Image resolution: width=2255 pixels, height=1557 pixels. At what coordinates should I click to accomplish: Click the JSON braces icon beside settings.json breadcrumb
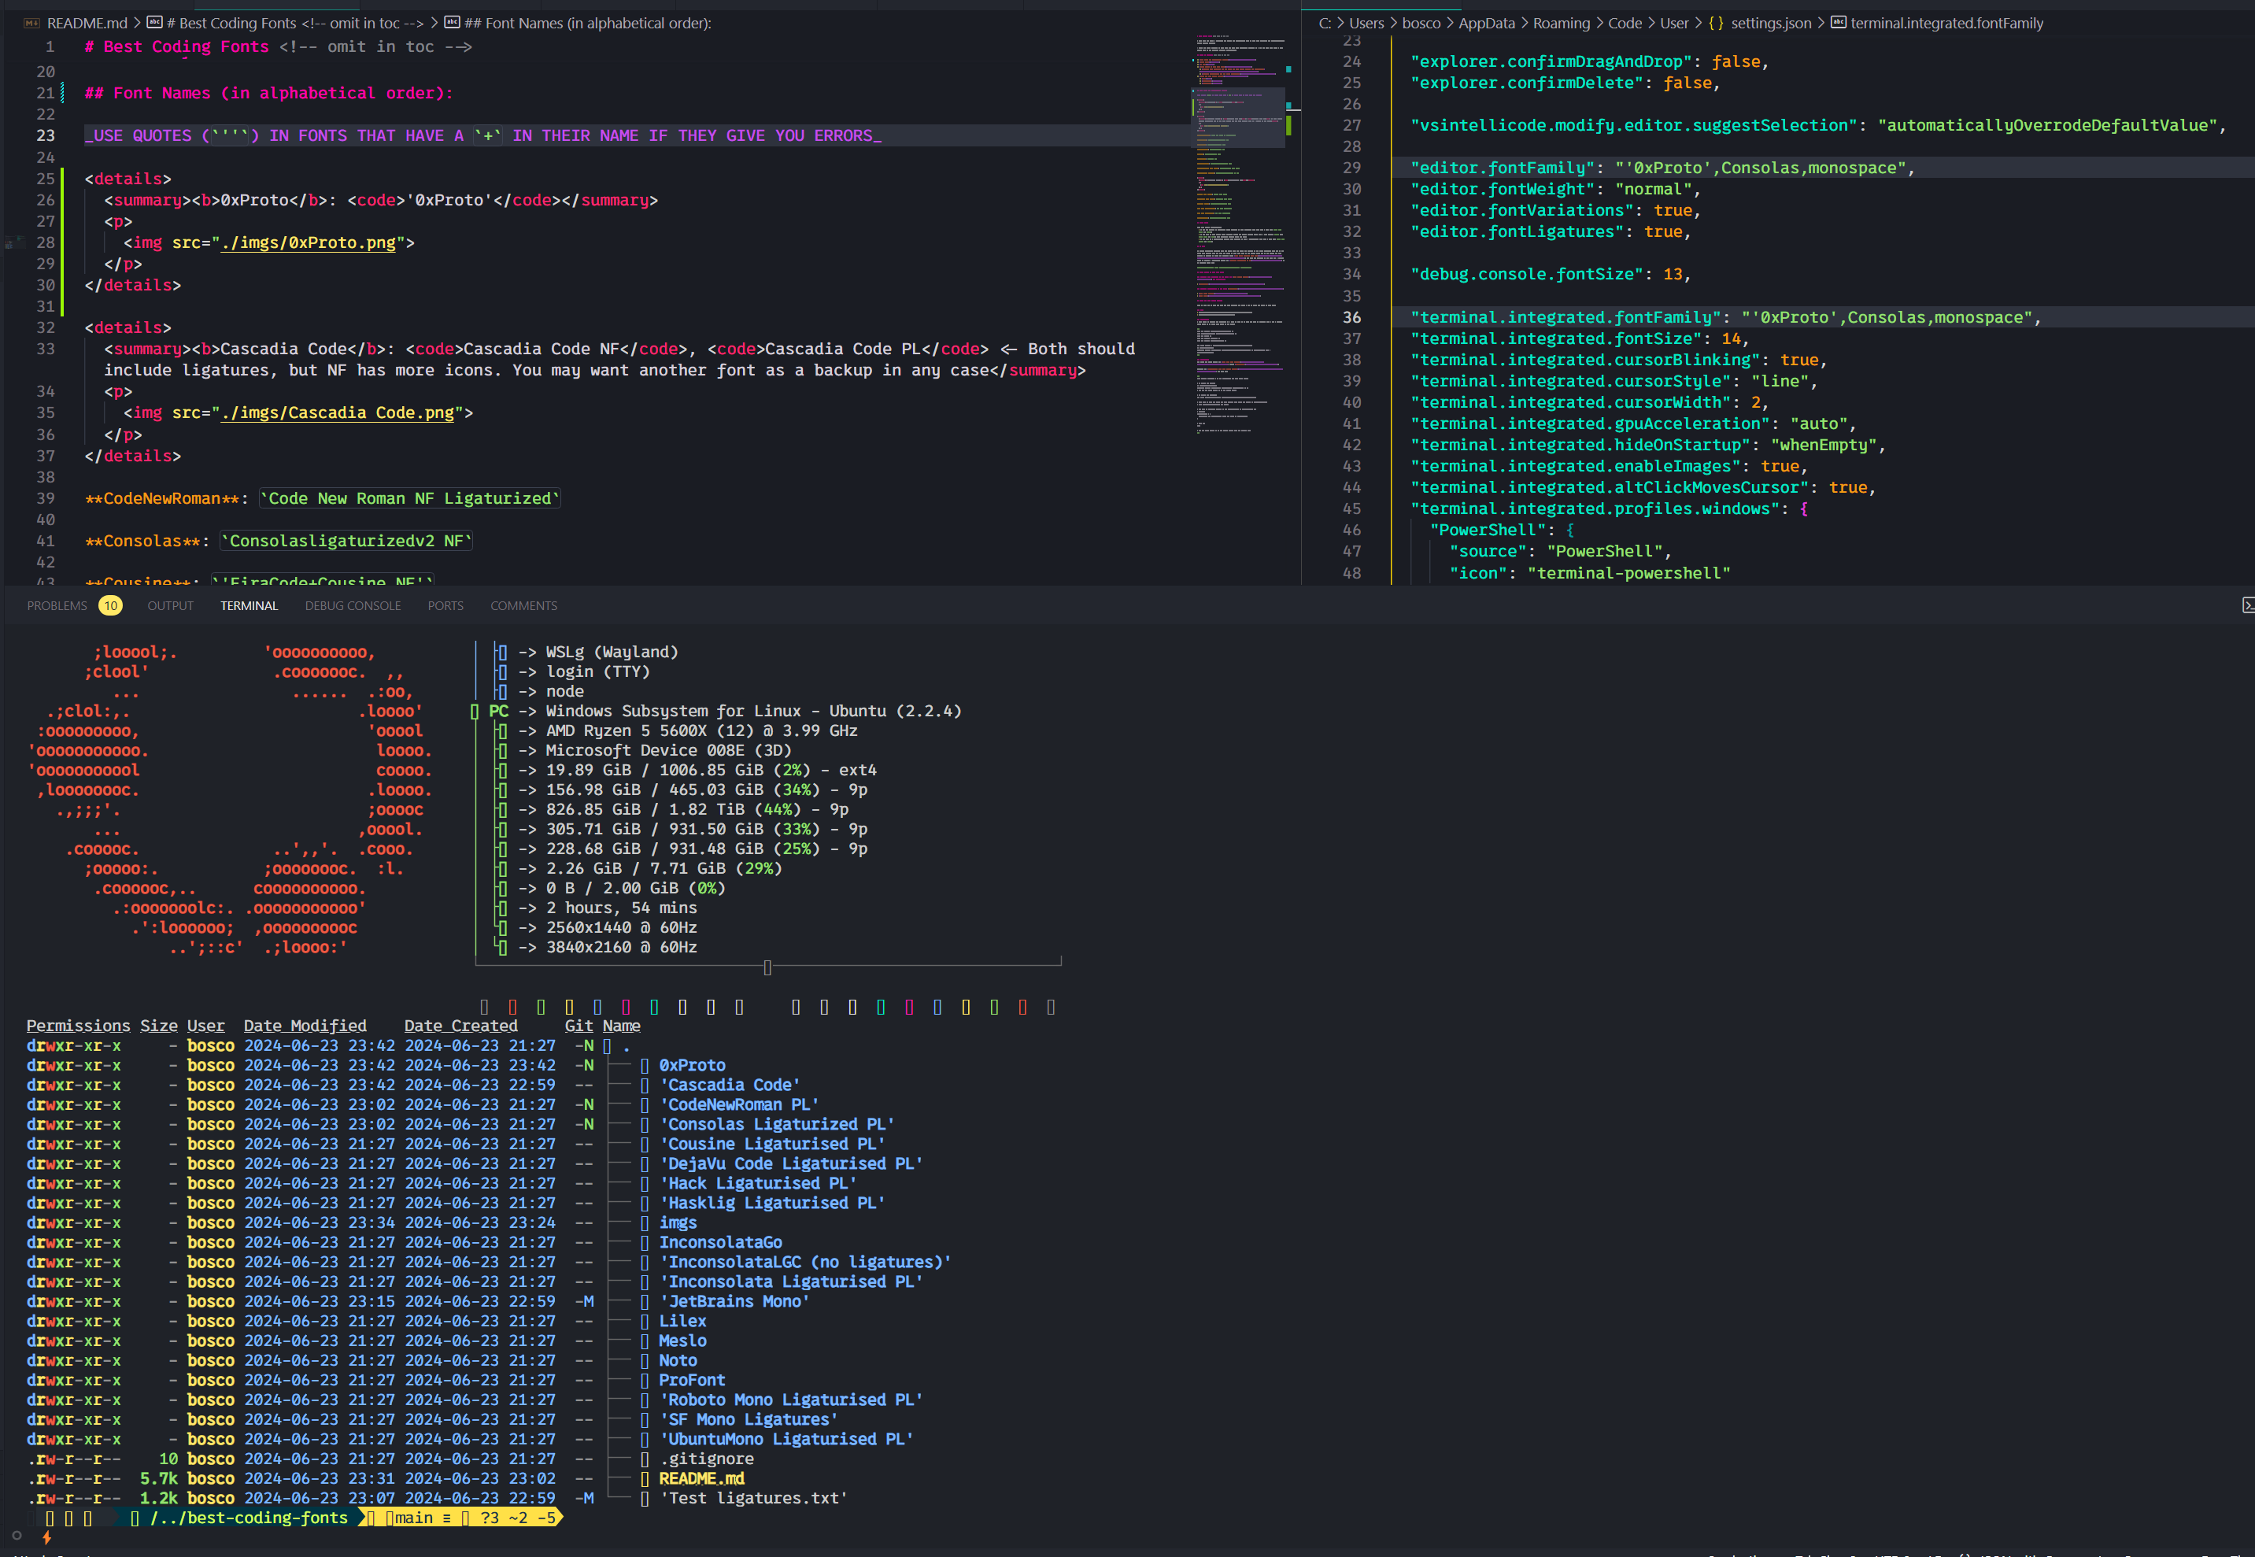click(1716, 24)
